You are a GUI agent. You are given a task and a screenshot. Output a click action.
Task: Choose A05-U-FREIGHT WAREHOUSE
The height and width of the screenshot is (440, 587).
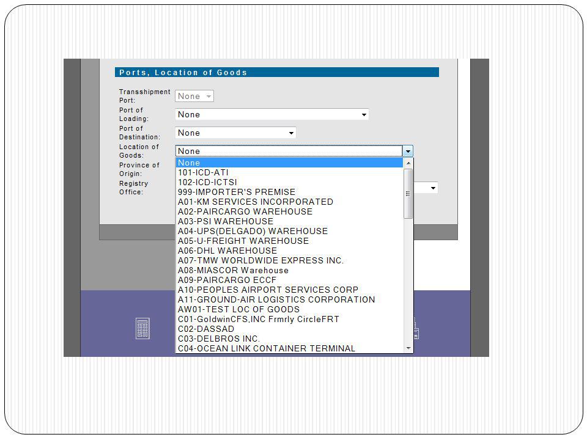coord(289,241)
